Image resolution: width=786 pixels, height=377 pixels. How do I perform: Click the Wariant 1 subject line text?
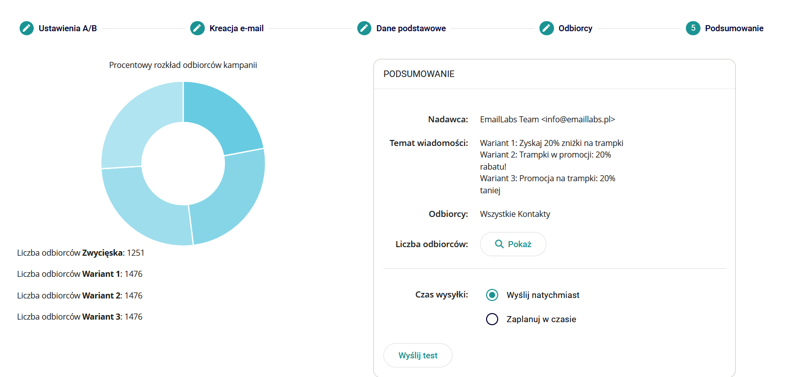pyautogui.click(x=552, y=143)
